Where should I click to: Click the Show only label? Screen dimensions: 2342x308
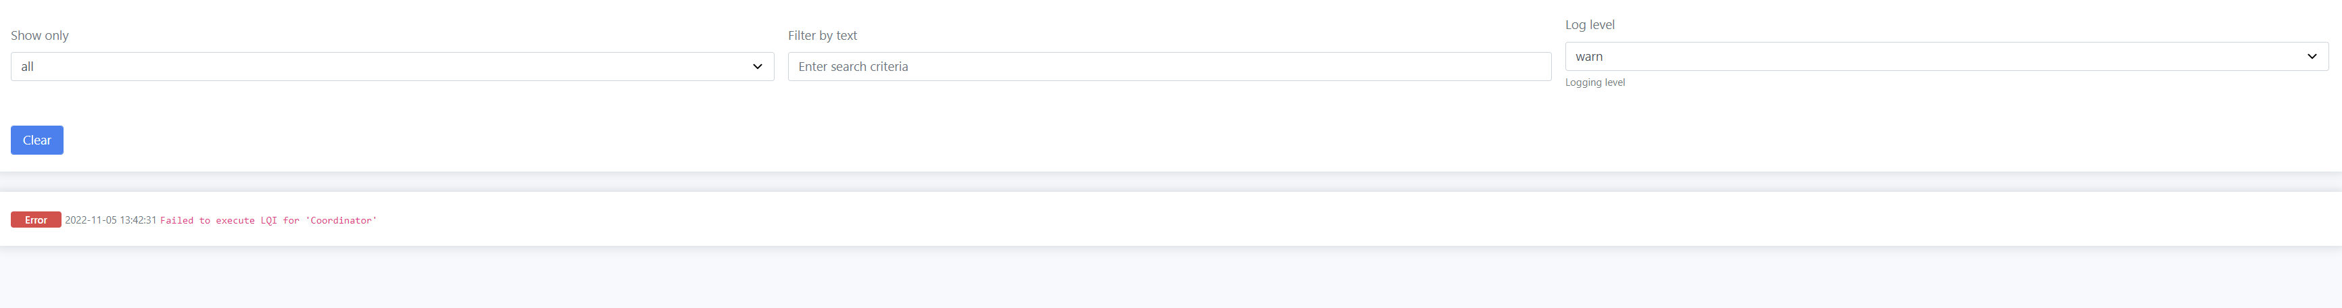pos(40,35)
